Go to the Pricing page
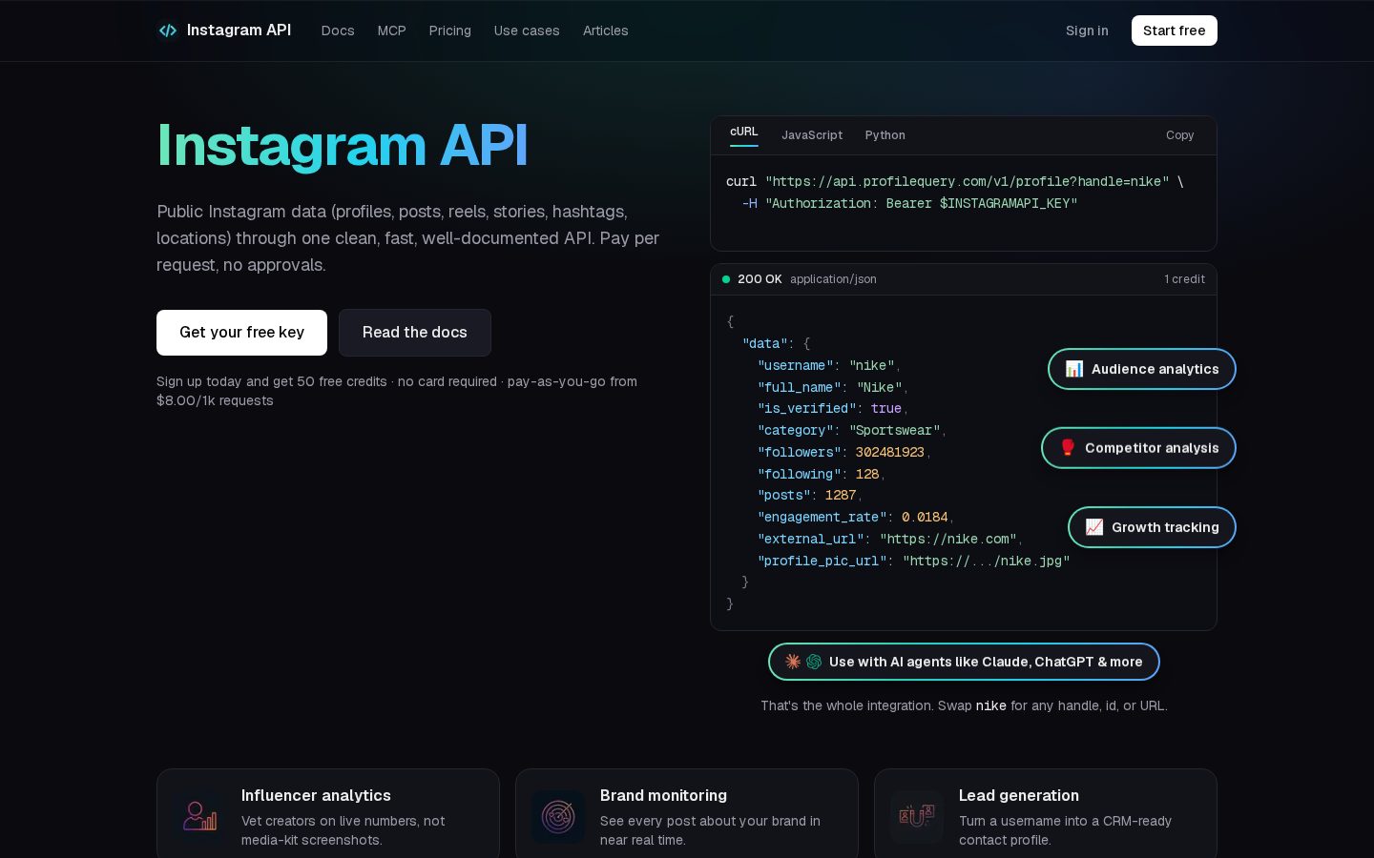 tap(450, 31)
